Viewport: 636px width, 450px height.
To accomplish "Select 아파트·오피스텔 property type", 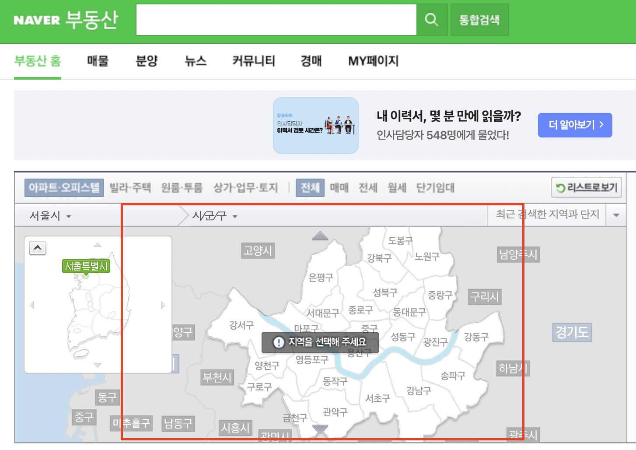I will 64,188.
